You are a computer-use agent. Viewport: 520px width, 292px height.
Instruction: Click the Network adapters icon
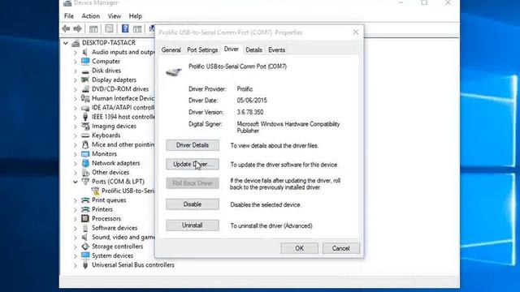(x=85, y=163)
